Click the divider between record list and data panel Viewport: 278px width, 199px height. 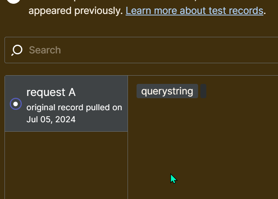pyautogui.click(x=128, y=137)
